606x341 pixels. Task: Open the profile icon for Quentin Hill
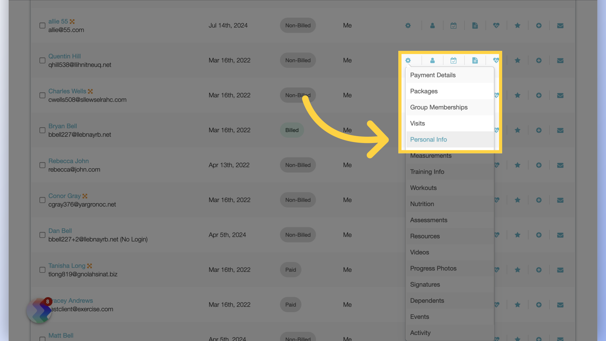coord(432,60)
